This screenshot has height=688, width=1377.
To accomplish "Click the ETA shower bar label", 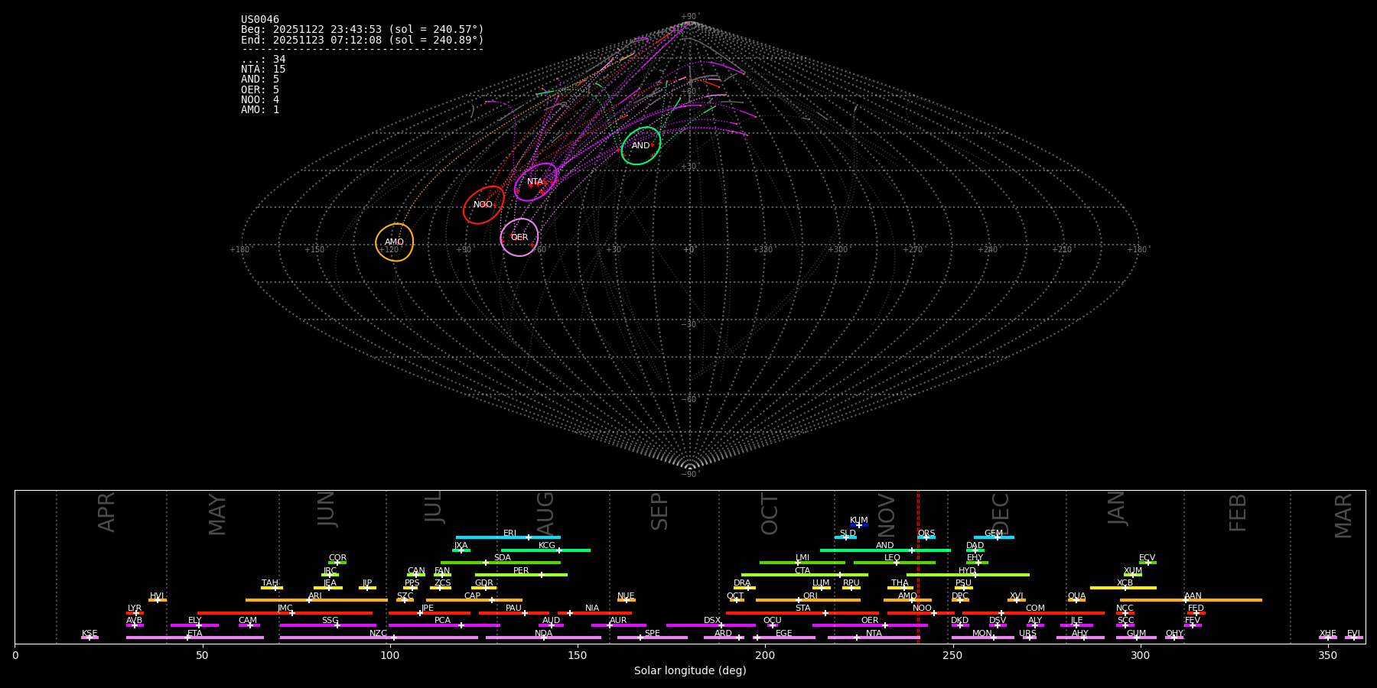I will (195, 634).
